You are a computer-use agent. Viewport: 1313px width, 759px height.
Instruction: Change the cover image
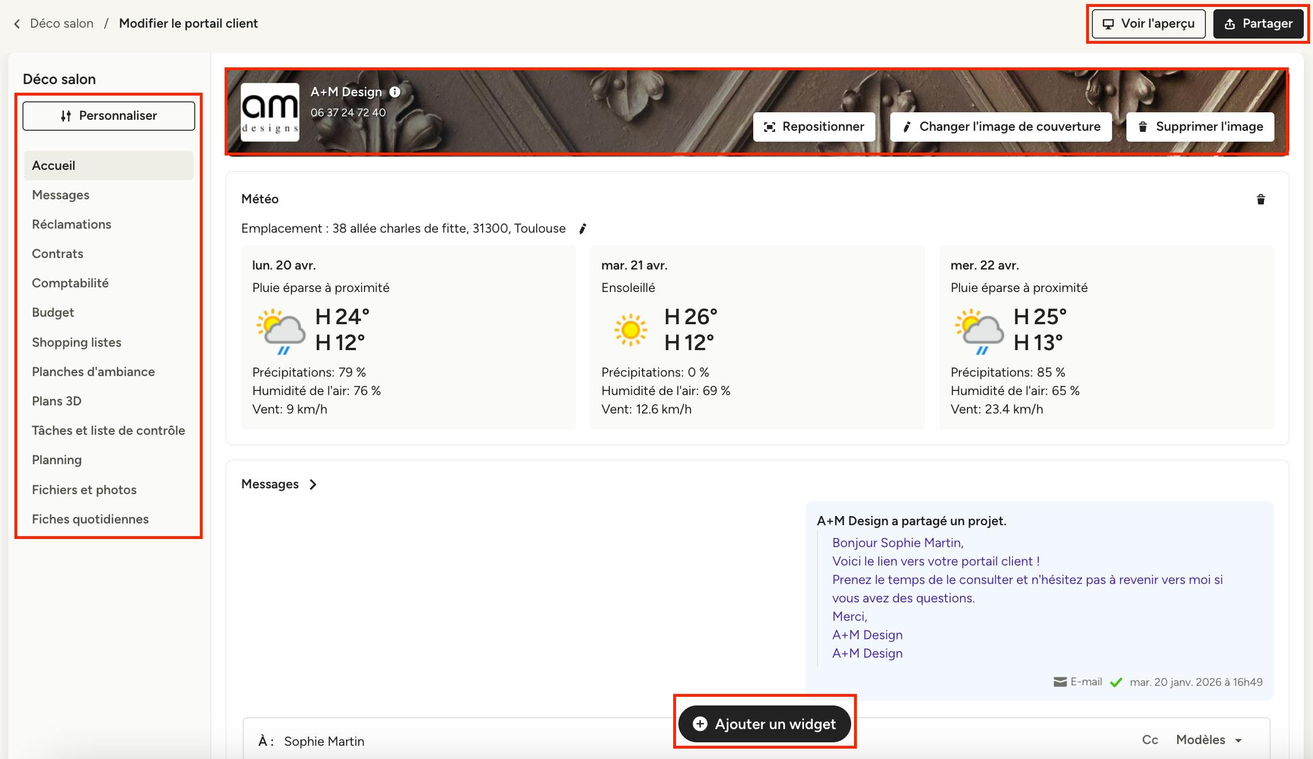coord(1001,127)
